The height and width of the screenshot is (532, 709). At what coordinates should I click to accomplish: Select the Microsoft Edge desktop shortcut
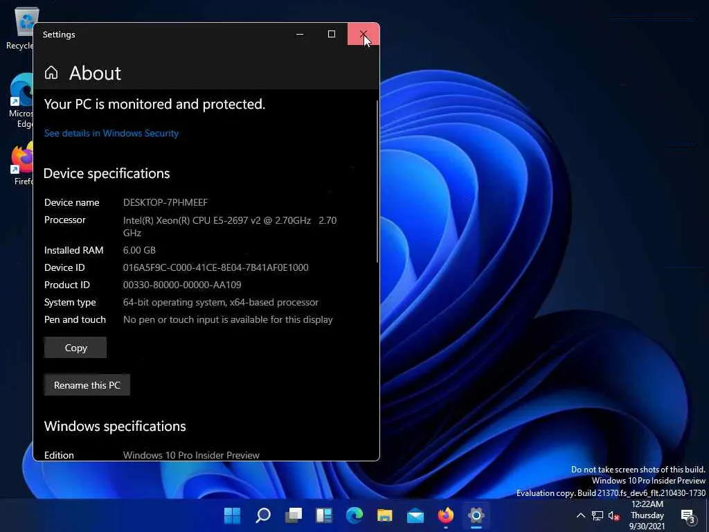tap(21, 100)
